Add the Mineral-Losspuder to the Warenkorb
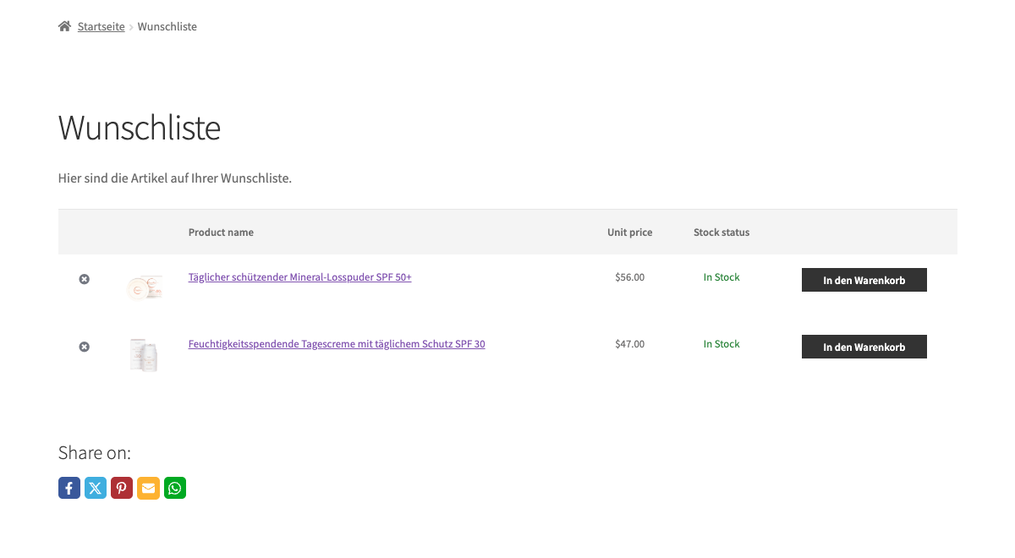This screenshot has width=1015, height=558. coord(864,279)
